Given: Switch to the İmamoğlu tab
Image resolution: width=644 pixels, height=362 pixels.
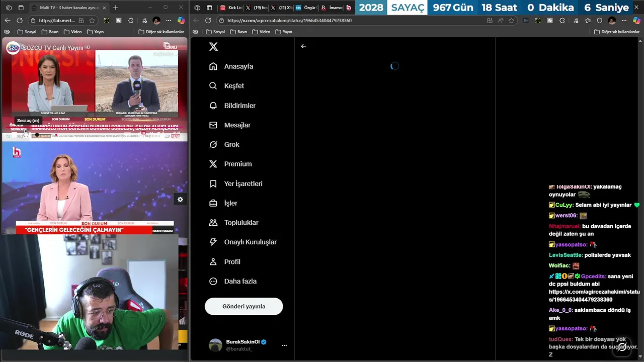Looking at the screenshot, I should click(332, 8).
